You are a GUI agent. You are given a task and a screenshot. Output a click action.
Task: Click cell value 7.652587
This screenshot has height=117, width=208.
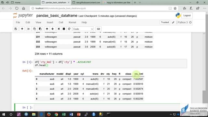(138, 79)
